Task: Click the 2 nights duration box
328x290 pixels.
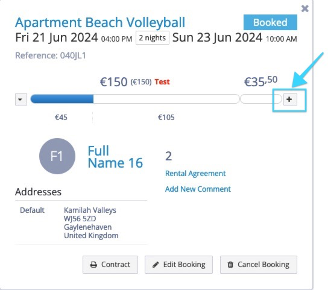Action: (x=153, y=38)
